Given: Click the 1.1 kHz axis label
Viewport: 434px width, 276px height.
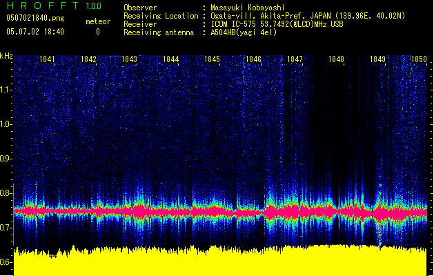Looking at the screenshot, I should pos(6,90).
